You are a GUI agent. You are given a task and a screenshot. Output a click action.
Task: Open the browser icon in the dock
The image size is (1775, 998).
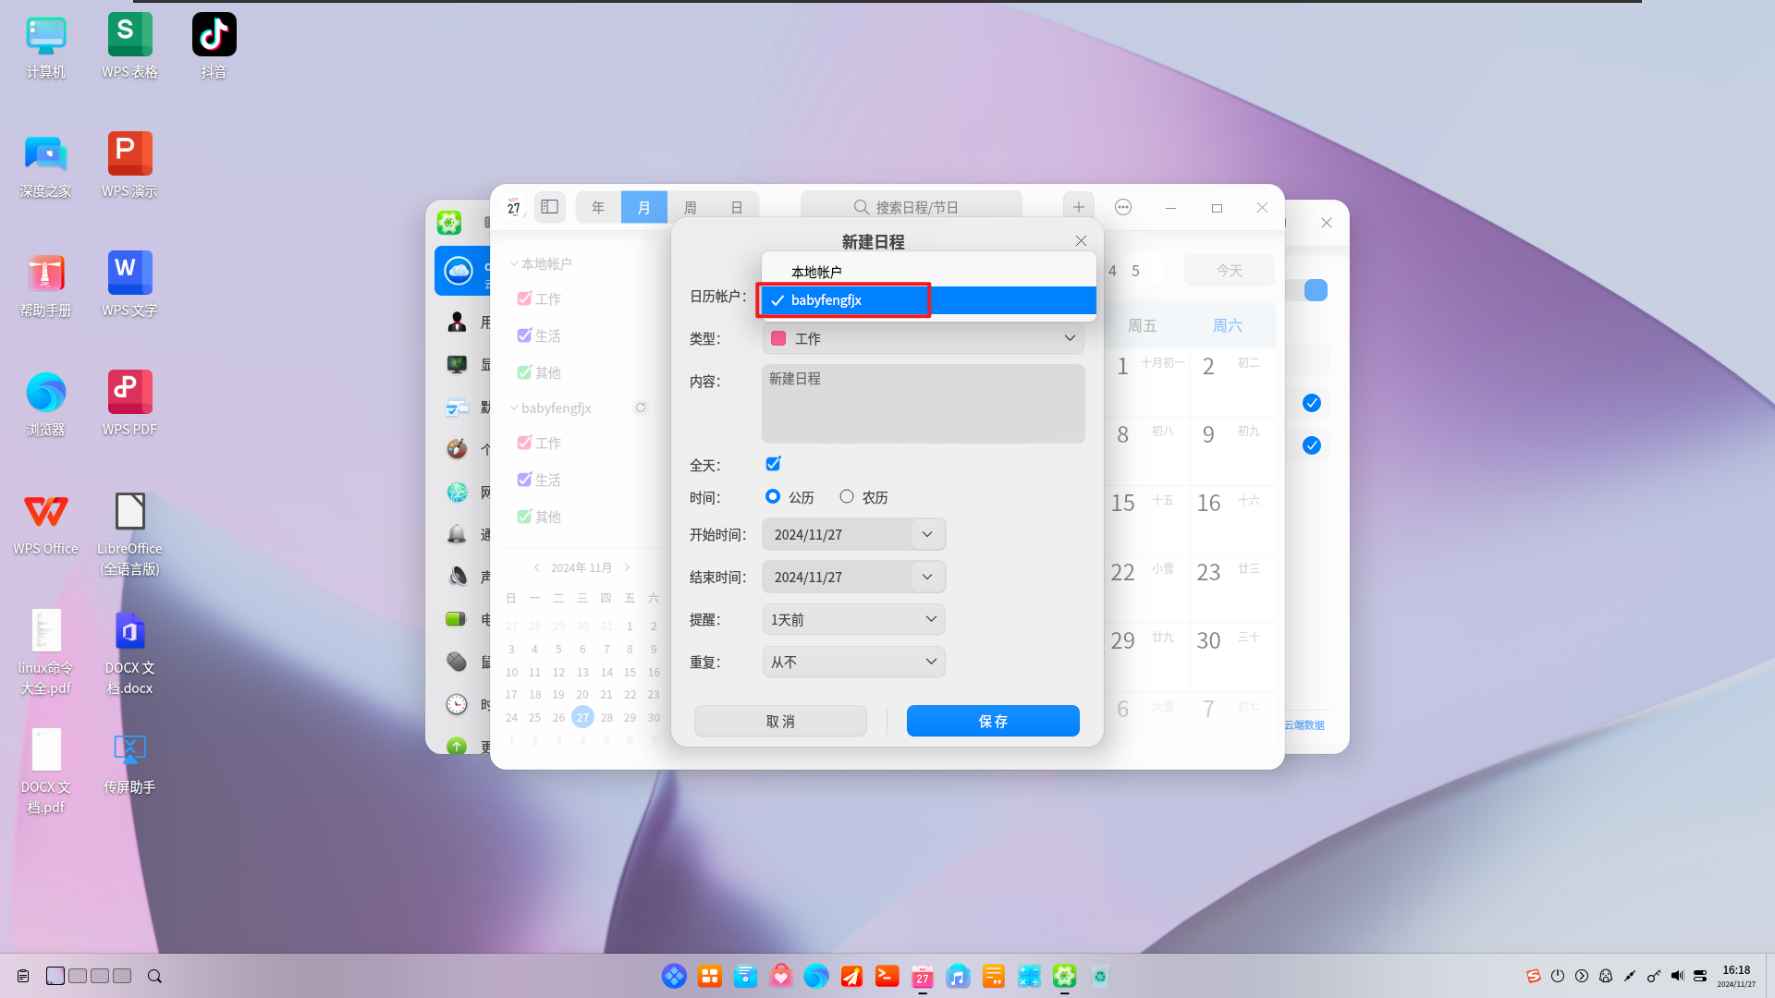coord(815,976)
